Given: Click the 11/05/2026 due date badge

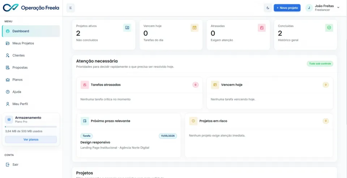Looking at the screenshot, I should click(168, 136).
